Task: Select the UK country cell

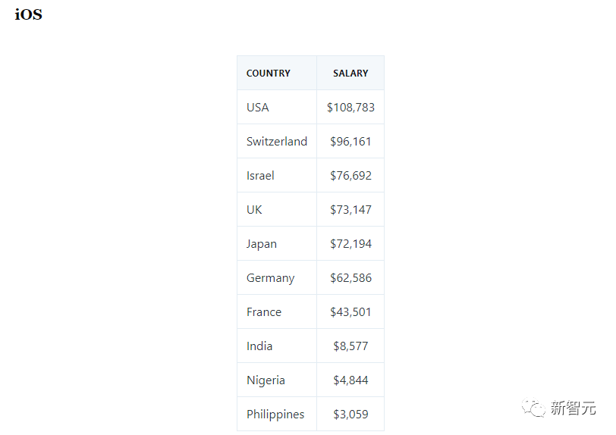Action: [x=254, y=210]
